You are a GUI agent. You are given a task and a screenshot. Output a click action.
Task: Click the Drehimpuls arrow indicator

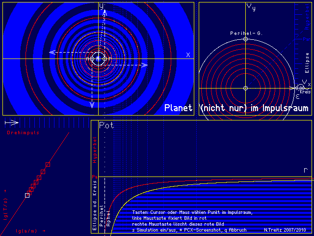tap(11, 122)
